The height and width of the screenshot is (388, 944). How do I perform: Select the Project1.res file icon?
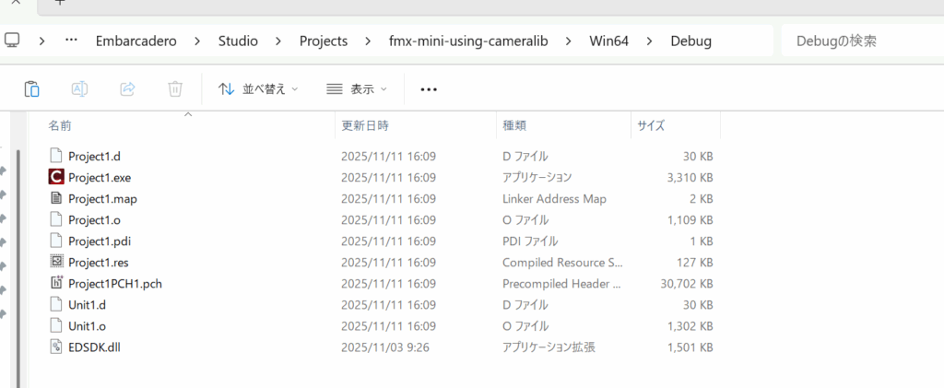(56, 262)
